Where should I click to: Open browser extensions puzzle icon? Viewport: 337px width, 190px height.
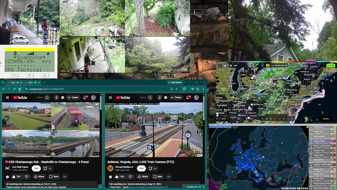[x=184, y=89]
